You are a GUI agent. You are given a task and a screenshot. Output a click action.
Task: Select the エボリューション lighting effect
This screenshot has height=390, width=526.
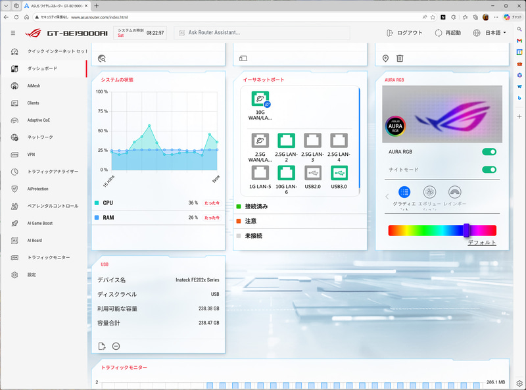pyautogui.click(x=430, y=192)
